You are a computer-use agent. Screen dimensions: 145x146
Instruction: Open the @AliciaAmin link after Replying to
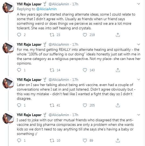(x=46, y=9)
